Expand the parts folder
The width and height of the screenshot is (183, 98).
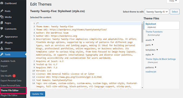pos(149,45)
